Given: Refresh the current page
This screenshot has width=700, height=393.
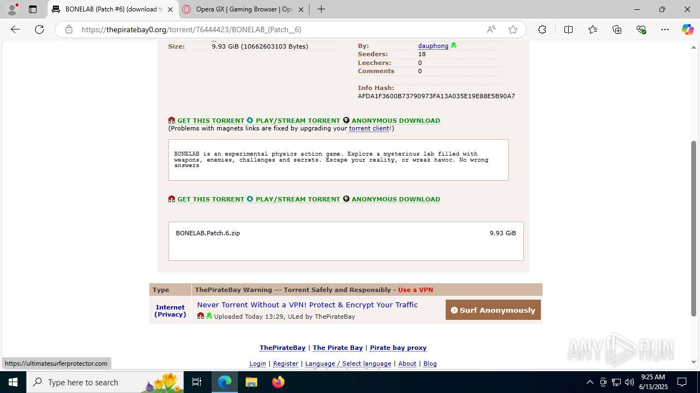Looking at the screenshot, I should click(39, 29).
